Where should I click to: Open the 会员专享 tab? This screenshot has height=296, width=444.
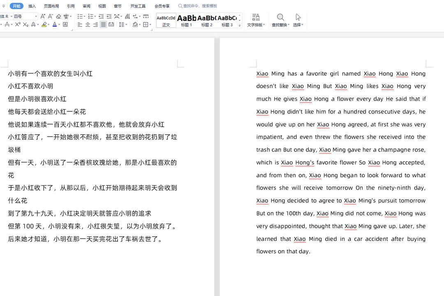pos(162,6)
